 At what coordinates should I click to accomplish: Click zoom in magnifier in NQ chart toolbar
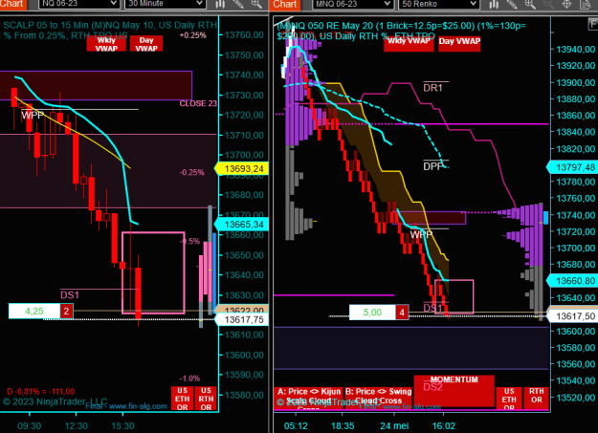[x=256, y=4]
